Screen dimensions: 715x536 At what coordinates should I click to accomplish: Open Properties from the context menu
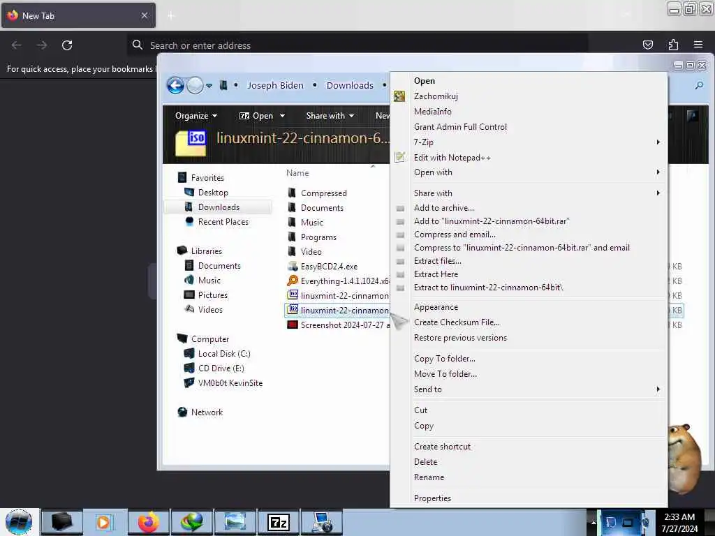tap(529, 498)
